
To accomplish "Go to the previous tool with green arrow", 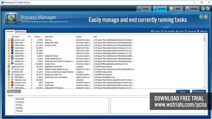I will (201, 17).
